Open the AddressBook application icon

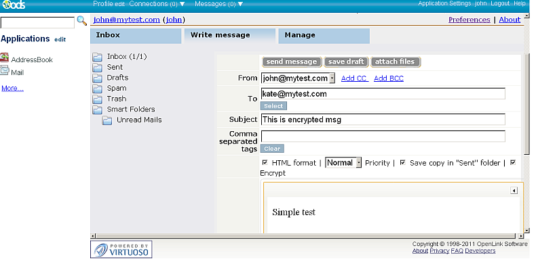click(x=5, y=57)
